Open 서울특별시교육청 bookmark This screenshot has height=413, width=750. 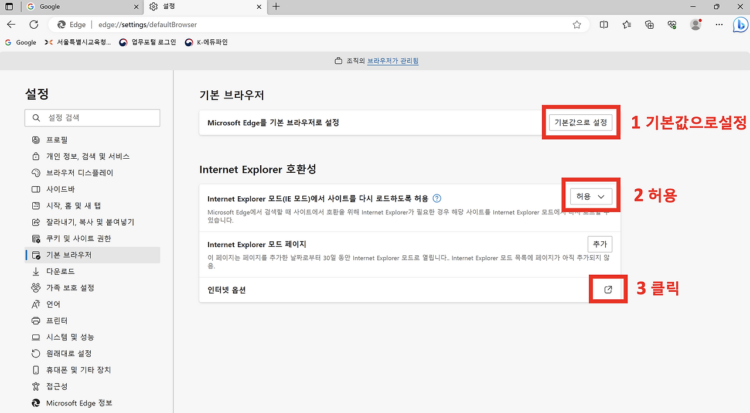78,42
